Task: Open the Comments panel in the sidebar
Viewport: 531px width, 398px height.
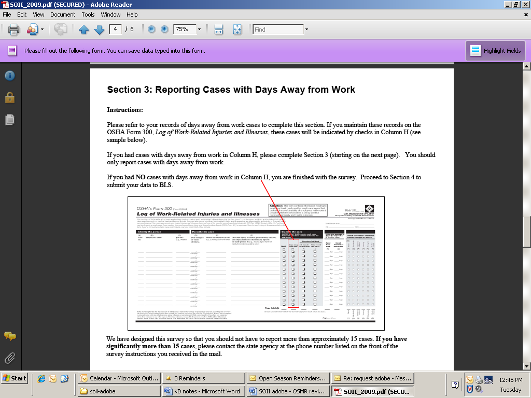Action: tap(10, 336)
